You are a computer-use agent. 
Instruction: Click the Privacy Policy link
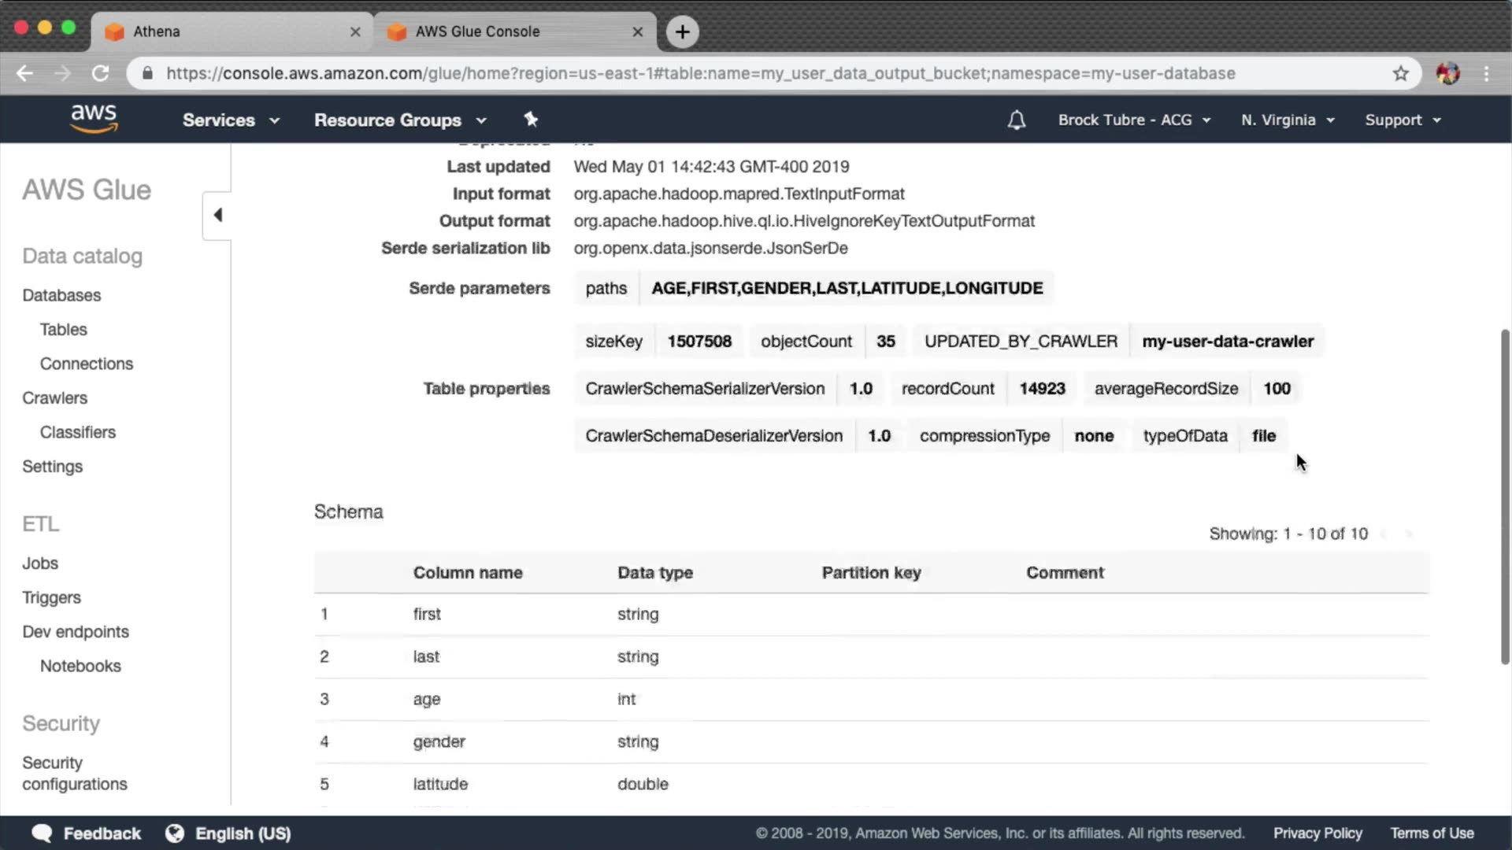pyautogui.click(x=1317, y=833)
